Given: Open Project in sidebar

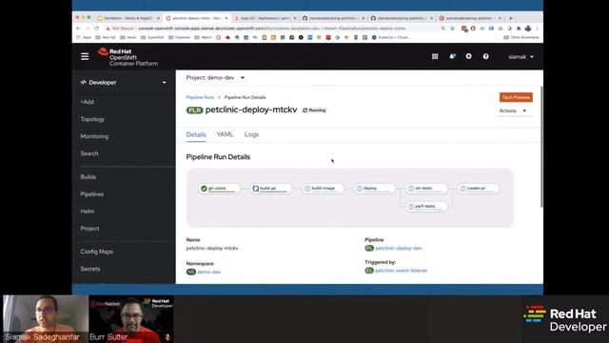Looking at the screenshot, I should [x=89, y=229].
